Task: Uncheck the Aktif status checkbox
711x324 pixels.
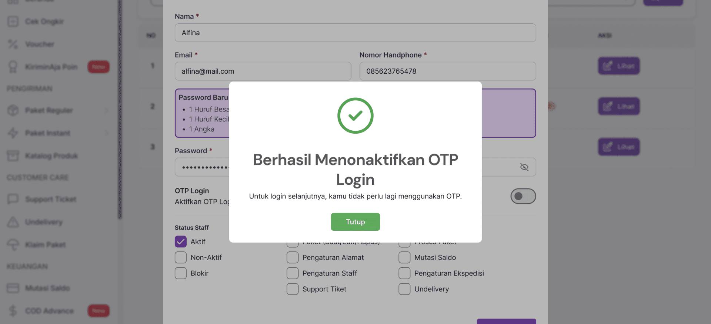Action: click(181, 242)
